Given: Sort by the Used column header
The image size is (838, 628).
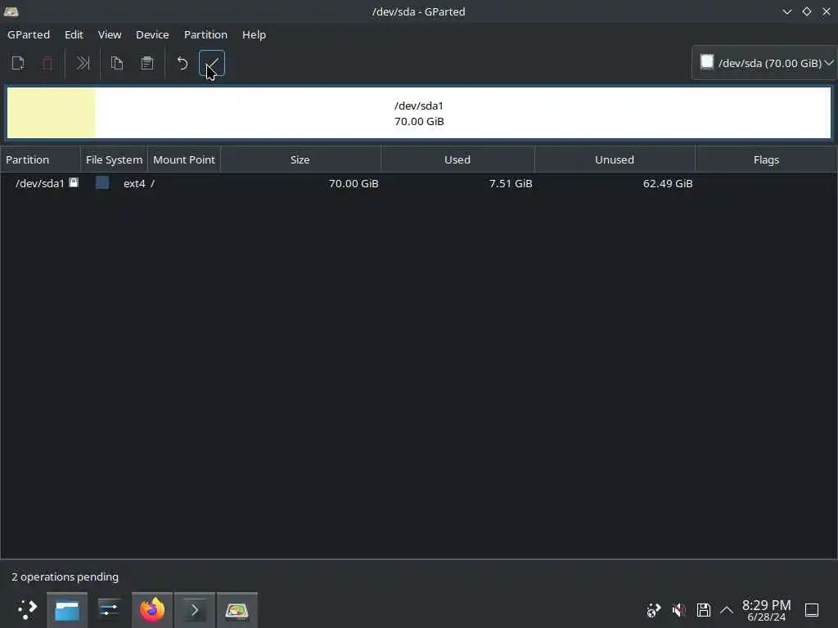Looking at the screenshot, I should click(x=457, y=159).
